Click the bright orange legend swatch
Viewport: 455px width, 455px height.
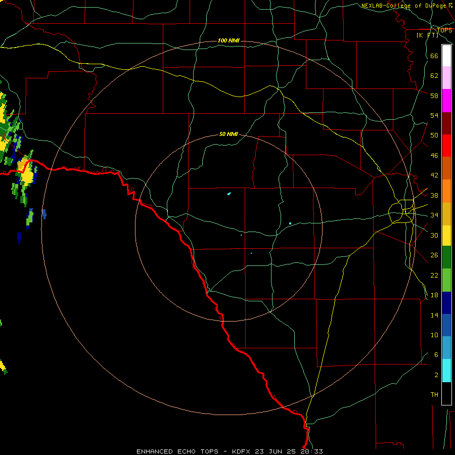tap(446, 191)
